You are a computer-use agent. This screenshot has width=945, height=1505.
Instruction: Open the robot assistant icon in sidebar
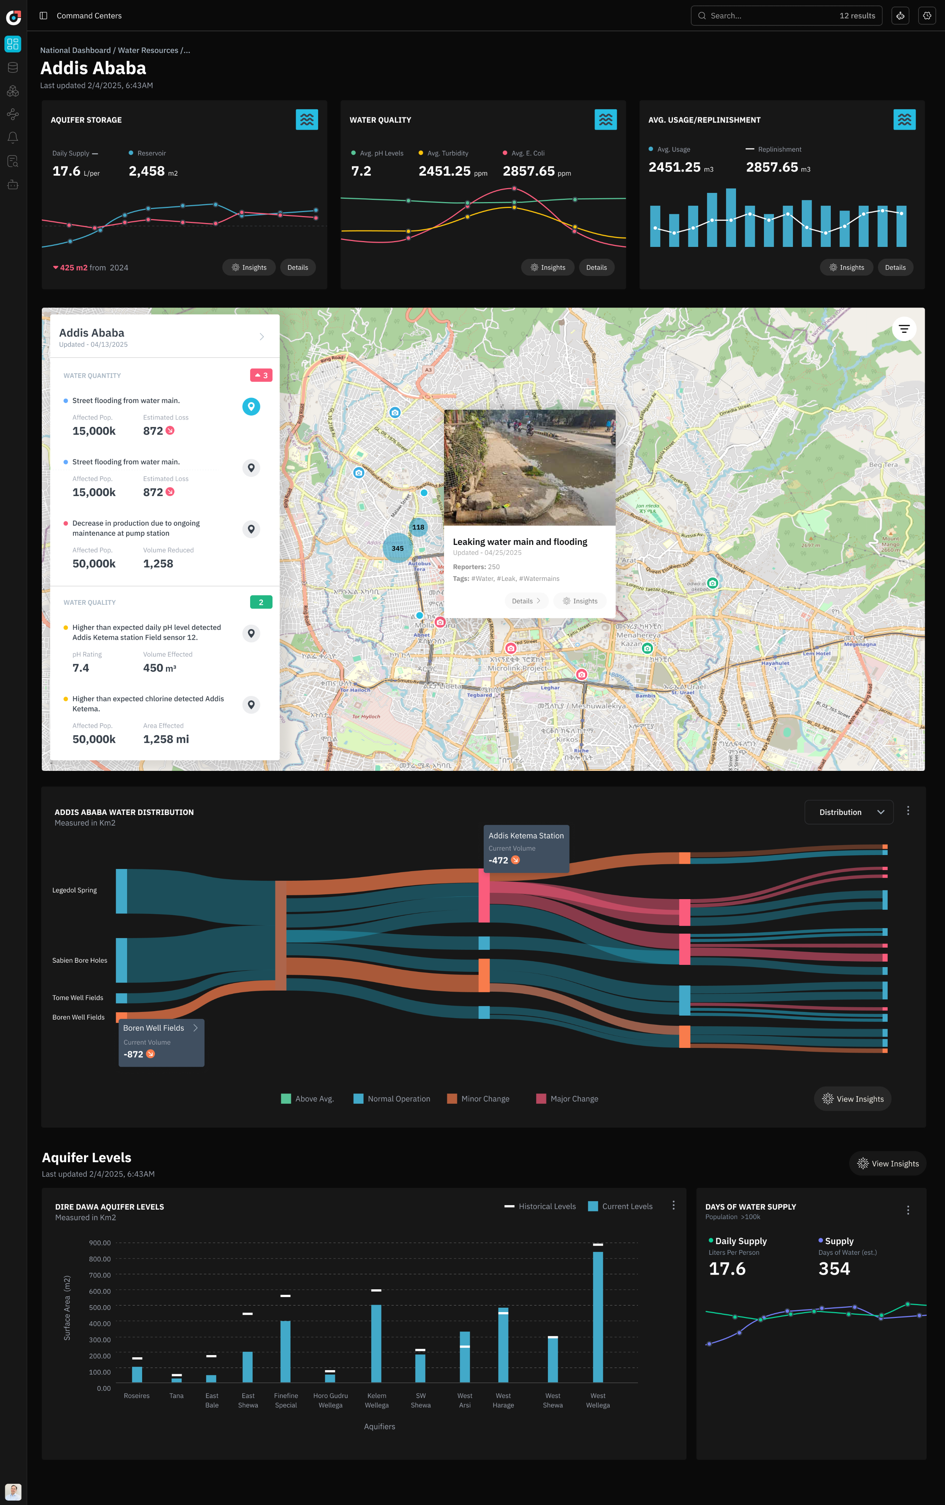coord(12,185)
